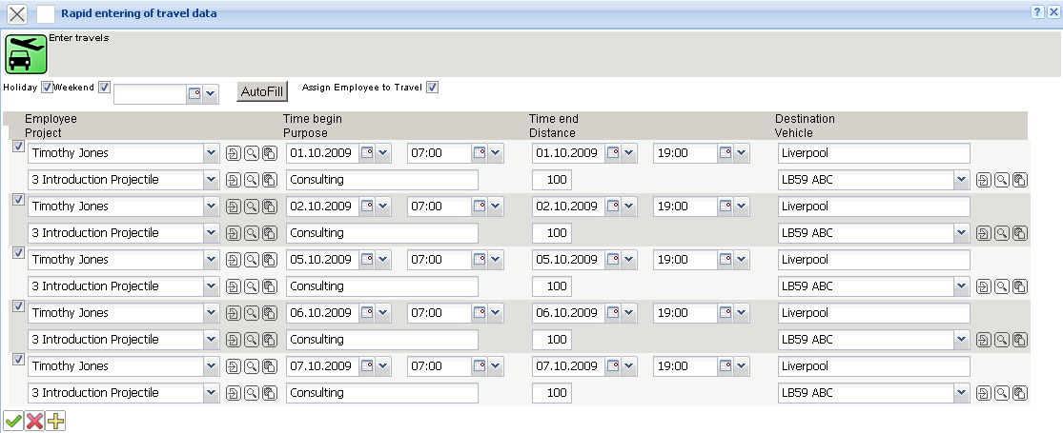Click the Distance field in the first row
This screenshot has height=433, width=1063.
pyautogui.click(x=552, y=180)
